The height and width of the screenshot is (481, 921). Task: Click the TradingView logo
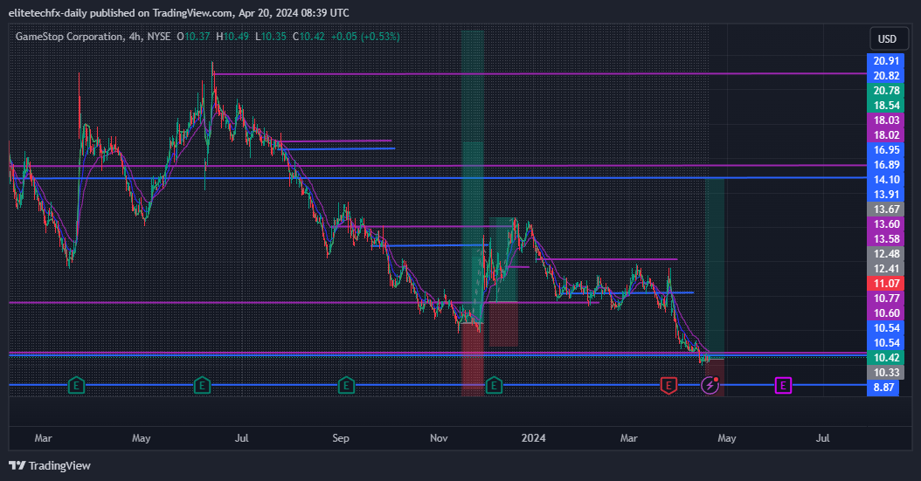[50, 466]
